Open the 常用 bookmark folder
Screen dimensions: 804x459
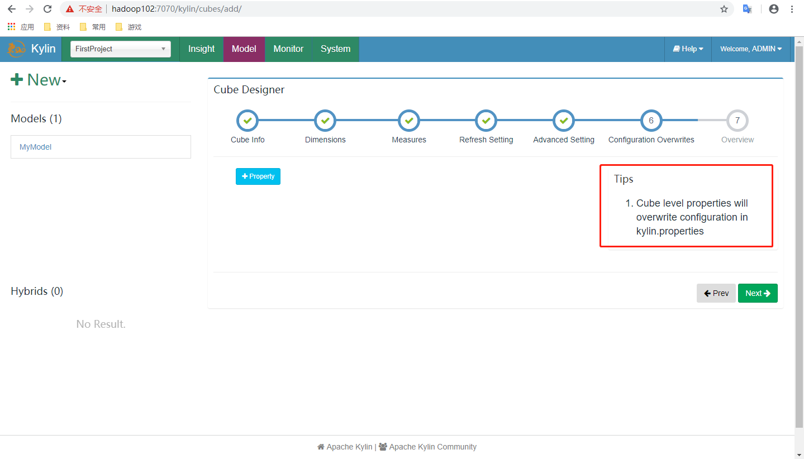92,27
